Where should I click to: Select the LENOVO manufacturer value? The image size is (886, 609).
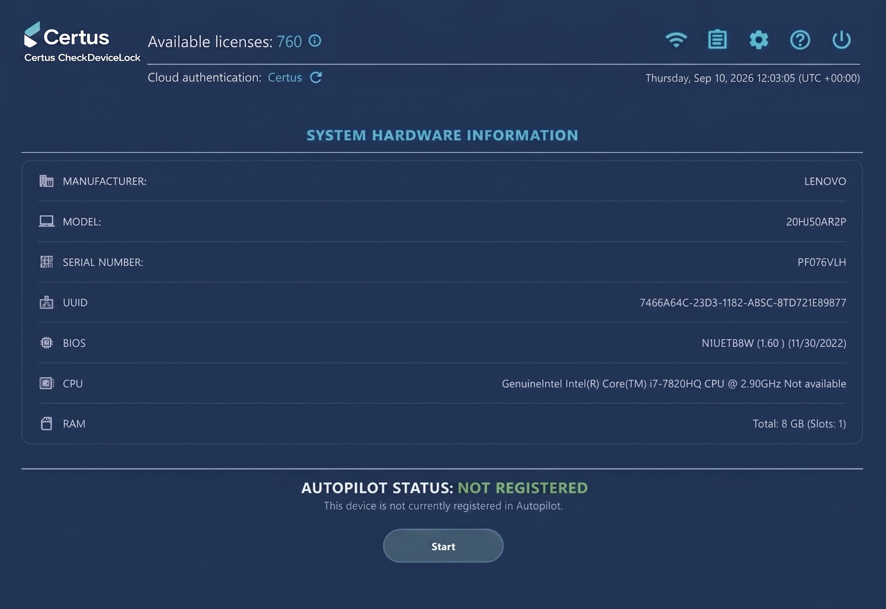[825, 181]
